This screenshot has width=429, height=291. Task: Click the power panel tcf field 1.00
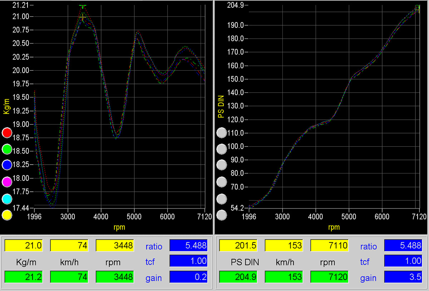(x=403, y=261)
